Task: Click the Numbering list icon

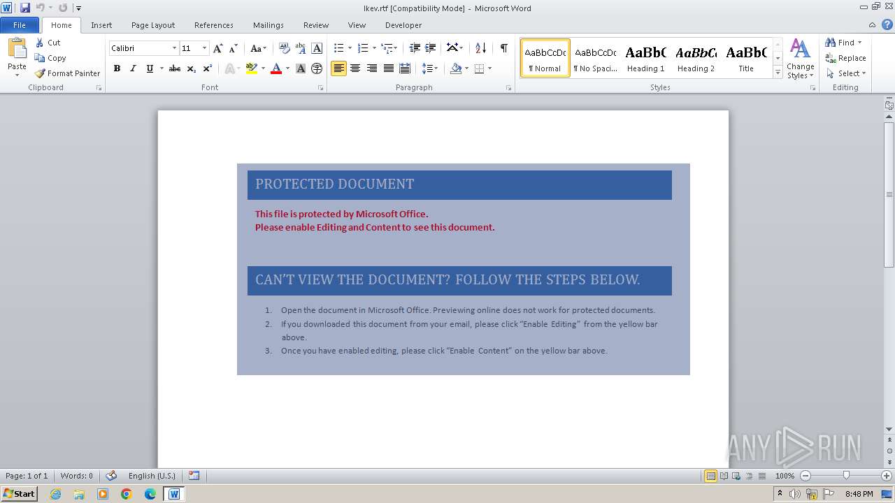Action: 362,48
